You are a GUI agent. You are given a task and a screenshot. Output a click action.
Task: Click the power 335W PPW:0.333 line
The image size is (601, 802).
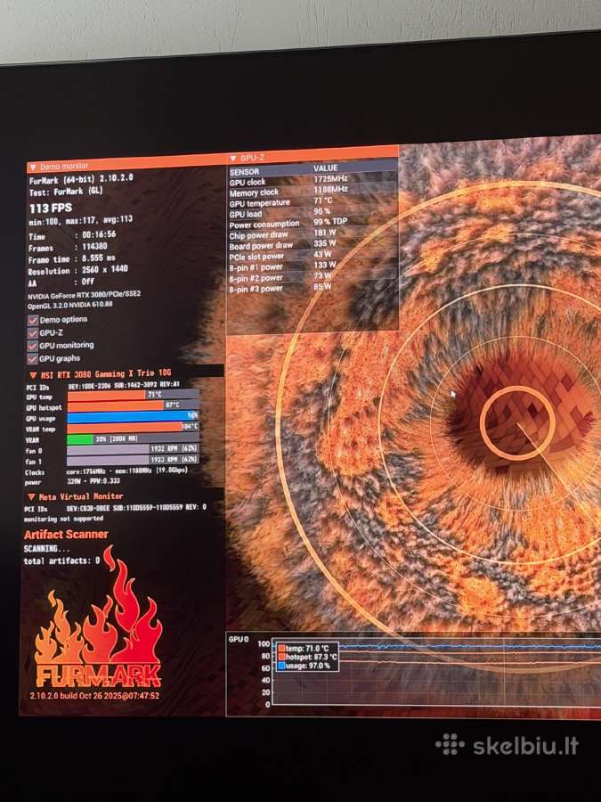[73, 481]
